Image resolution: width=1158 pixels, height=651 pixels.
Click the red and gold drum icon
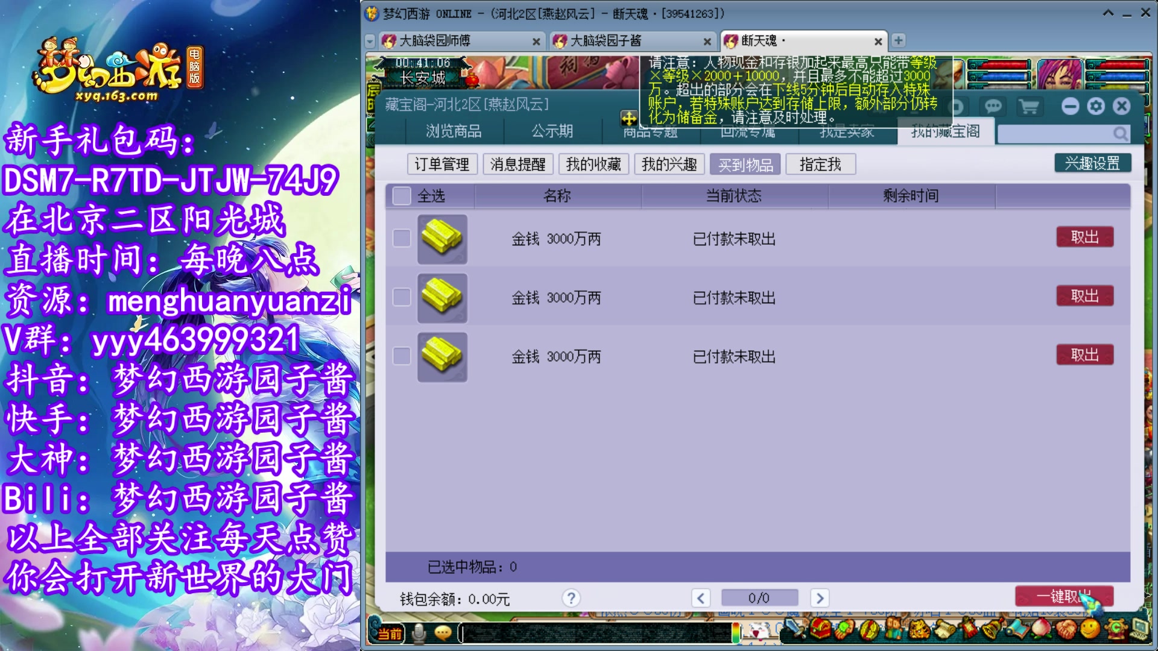click(870, 630)
